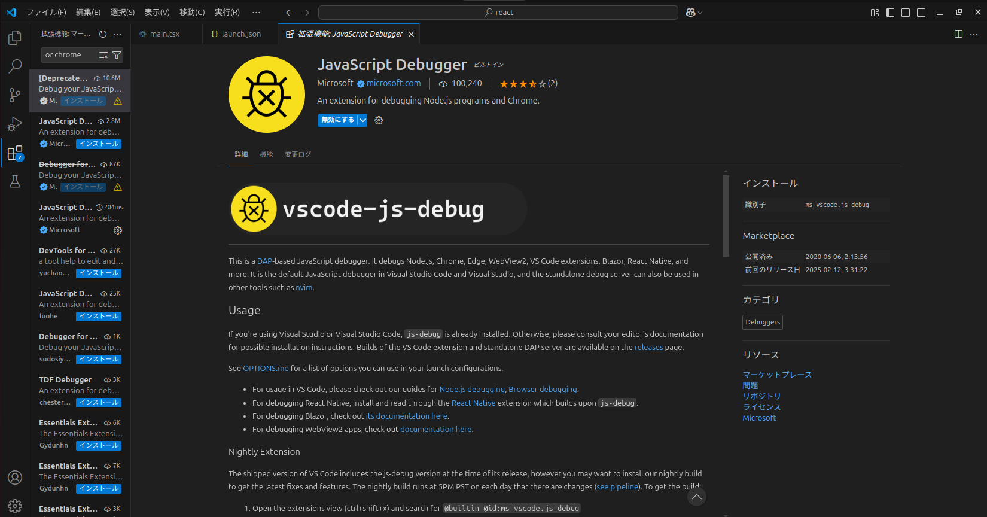Click the extension search input field
This screenshot has width=987, height=517.
69,55
